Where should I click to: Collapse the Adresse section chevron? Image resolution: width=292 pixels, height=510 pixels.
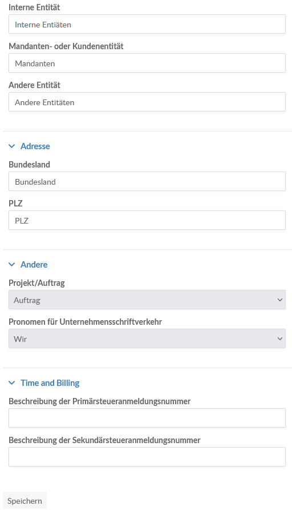[11, 146]
